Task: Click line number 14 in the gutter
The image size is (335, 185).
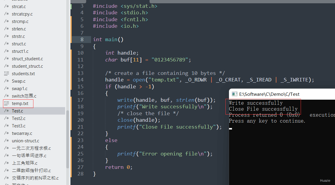Action: point(80,80)
